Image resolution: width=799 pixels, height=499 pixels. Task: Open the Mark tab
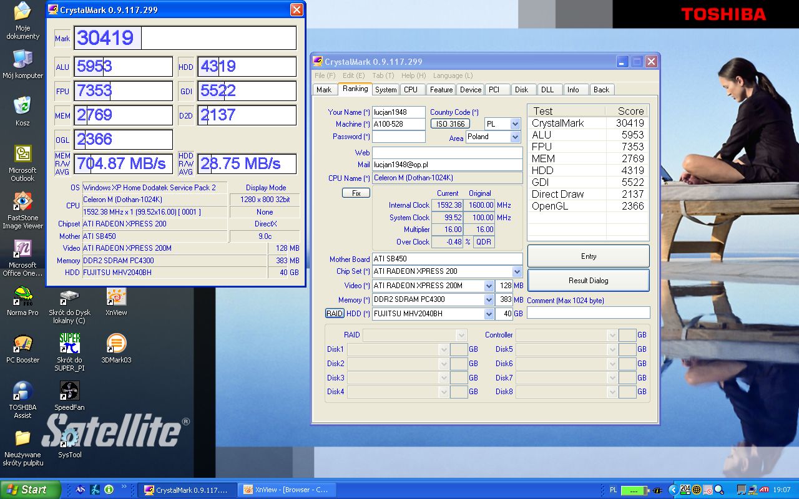(324, 90)
